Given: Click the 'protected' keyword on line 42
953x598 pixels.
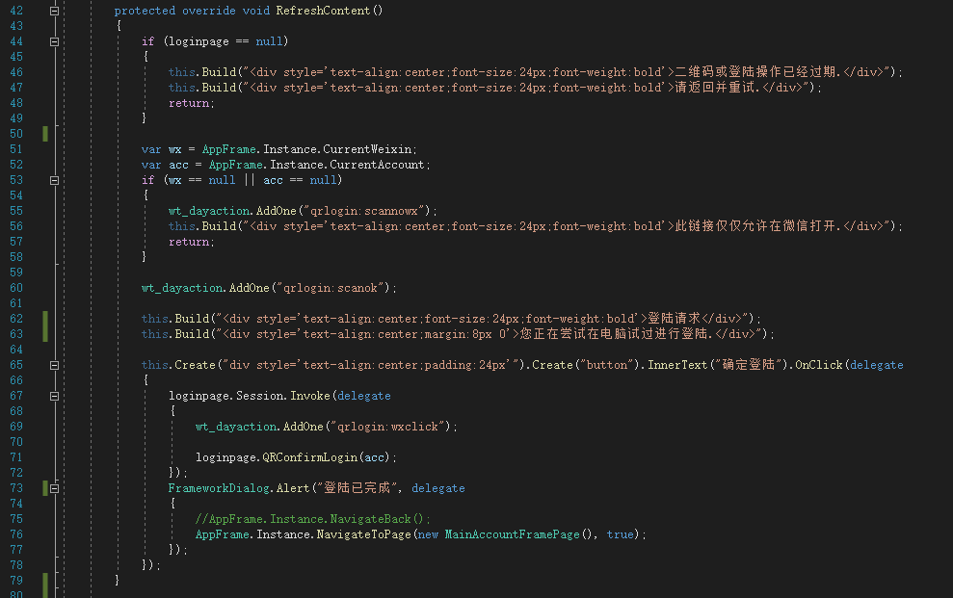Looking at the screenshot, I should 145,11.
